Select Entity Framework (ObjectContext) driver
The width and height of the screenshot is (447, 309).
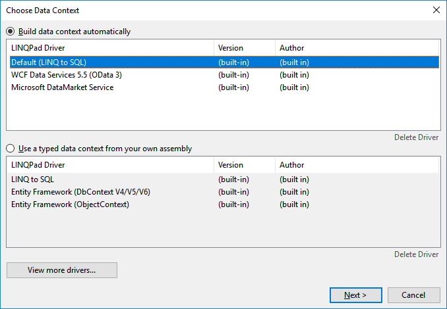click(224, 204)
